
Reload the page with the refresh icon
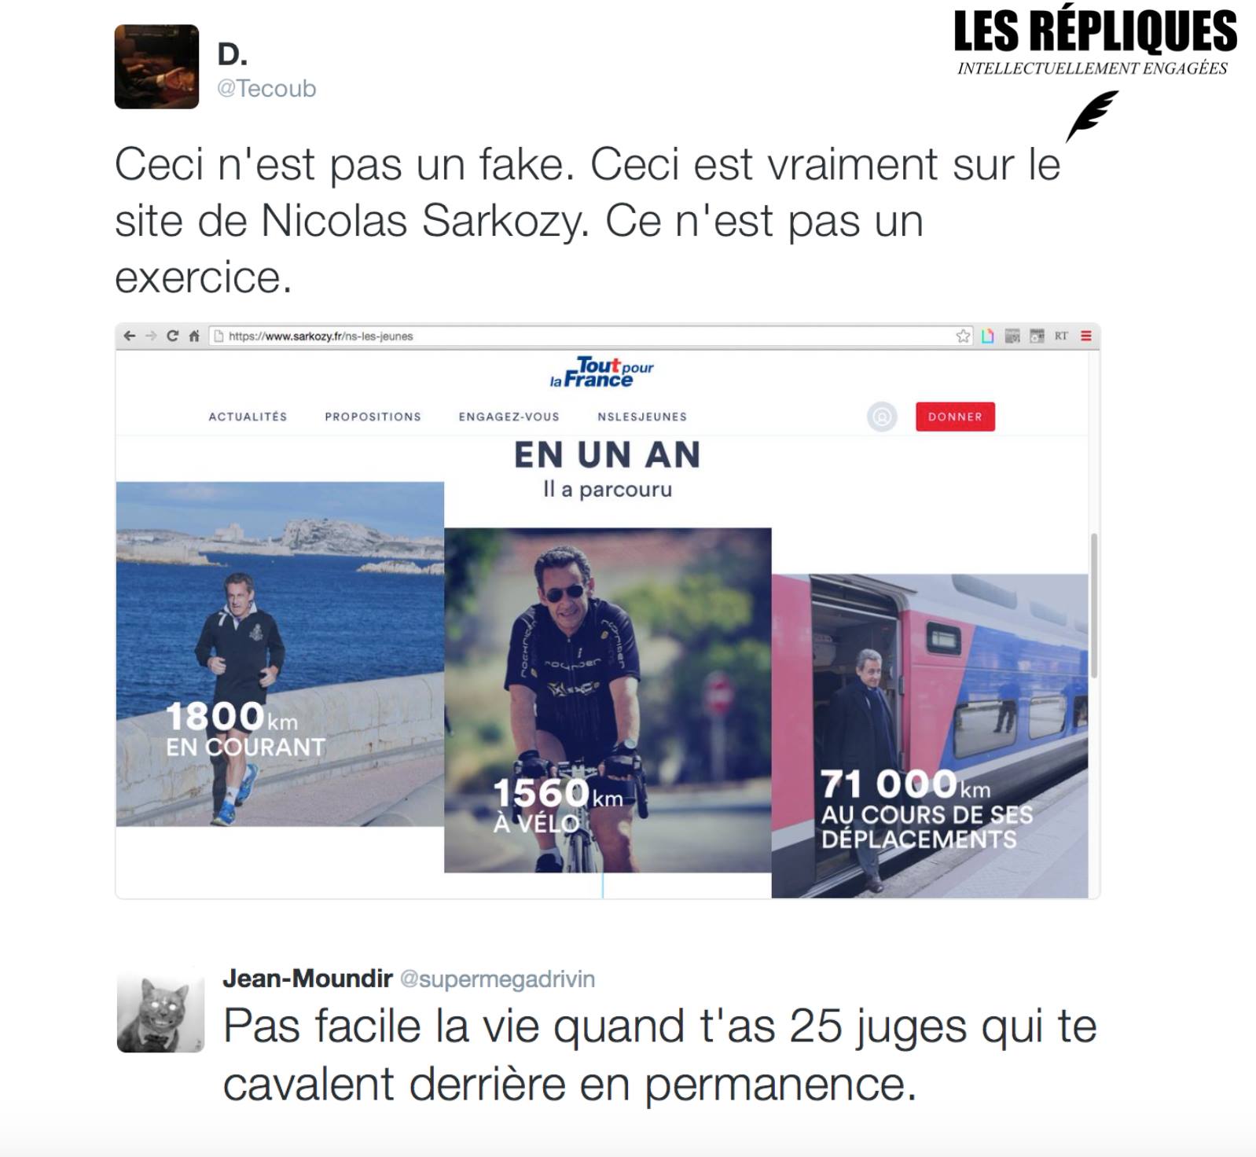click(172, 336)
